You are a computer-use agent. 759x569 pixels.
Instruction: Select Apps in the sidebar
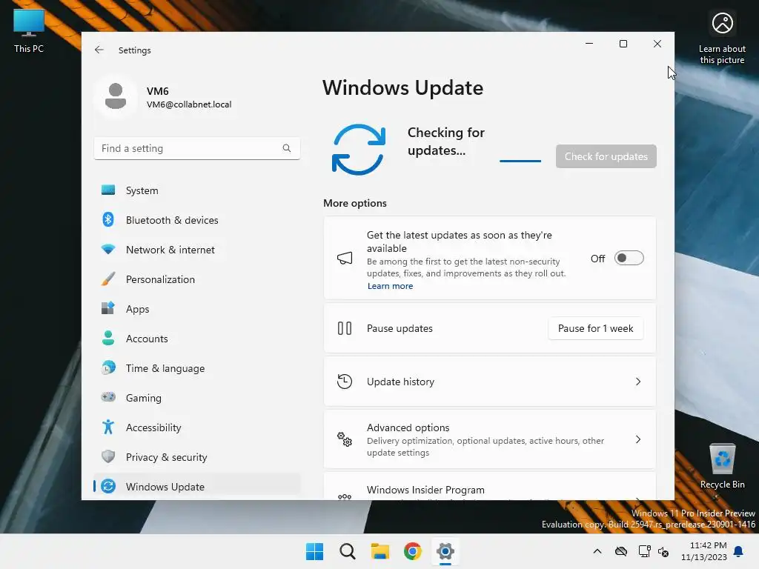pos(197,309)
